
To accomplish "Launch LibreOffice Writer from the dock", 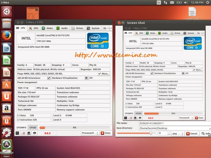I will (6, 48).
